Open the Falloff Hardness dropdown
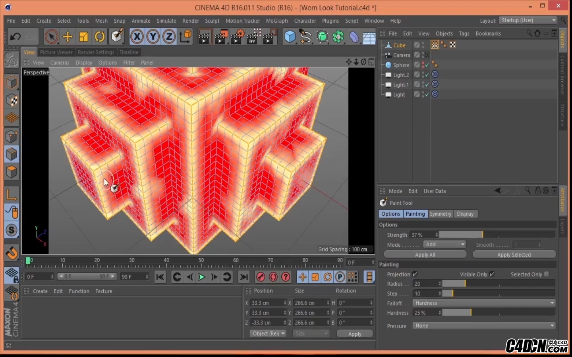This screenshot has width=572, height=357. point(484,303)
